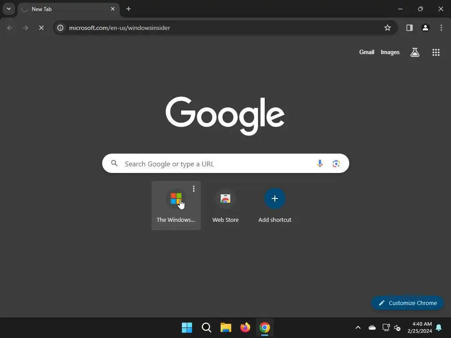Click the Google logo

click(x=225, y=116)
